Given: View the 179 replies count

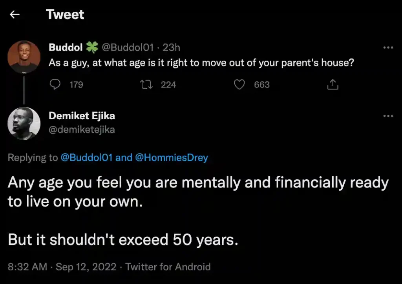Looking at the screenshot, I should [x=76, y=84].
